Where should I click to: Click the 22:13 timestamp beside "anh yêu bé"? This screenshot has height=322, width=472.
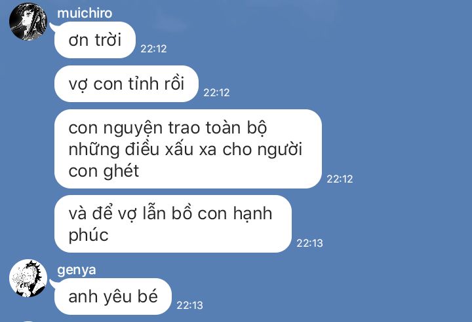coord(189,306)
